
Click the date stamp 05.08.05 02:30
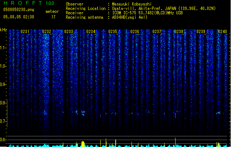pos(19,17)
